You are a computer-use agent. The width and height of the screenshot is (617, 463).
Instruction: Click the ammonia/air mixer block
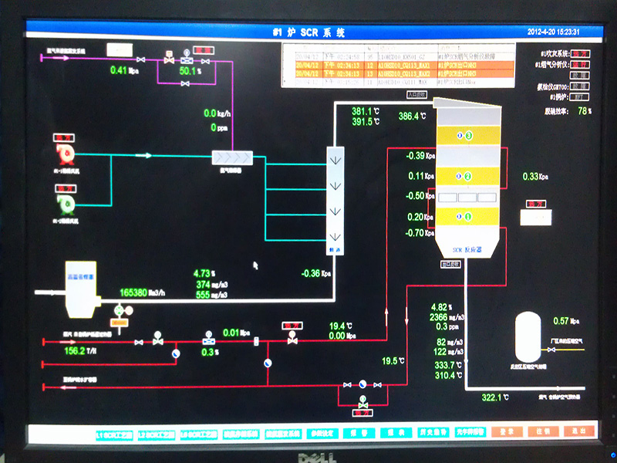(x=232, y=158)
